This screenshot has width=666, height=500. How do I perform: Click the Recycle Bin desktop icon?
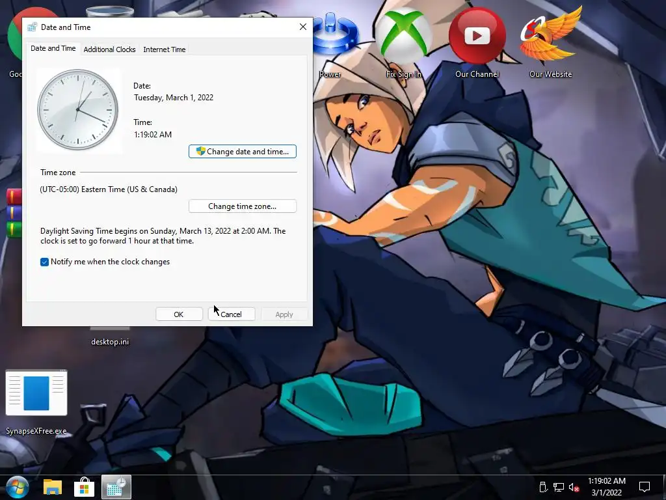(x=109, y=12)
